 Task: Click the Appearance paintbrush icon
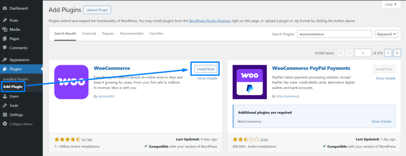coord(5,60)
